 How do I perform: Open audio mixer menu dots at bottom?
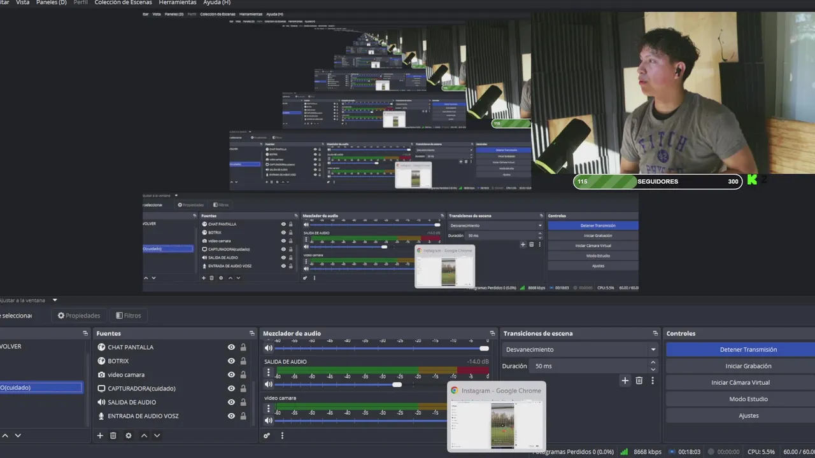282,436
